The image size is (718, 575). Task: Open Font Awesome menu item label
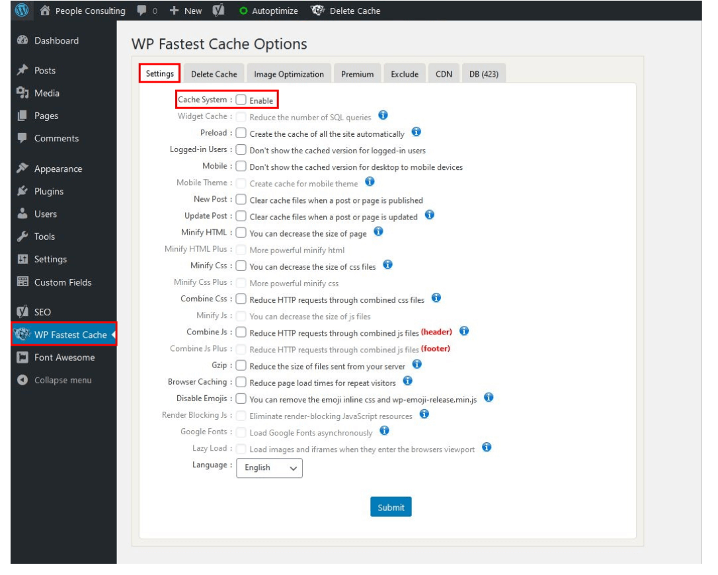(x=65, y=357)
